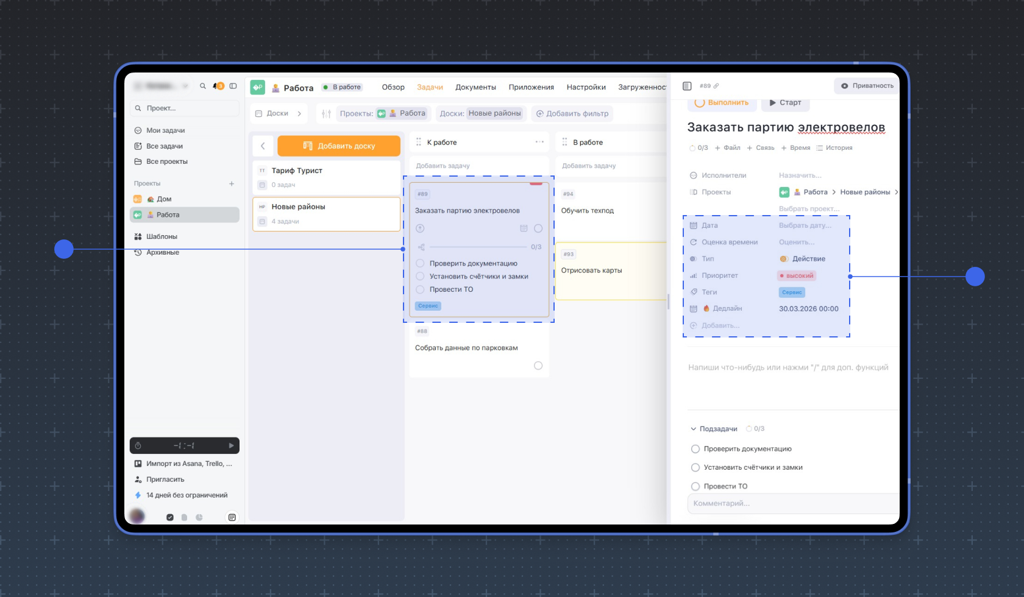Click plus icon to add new project

[232, 183]
